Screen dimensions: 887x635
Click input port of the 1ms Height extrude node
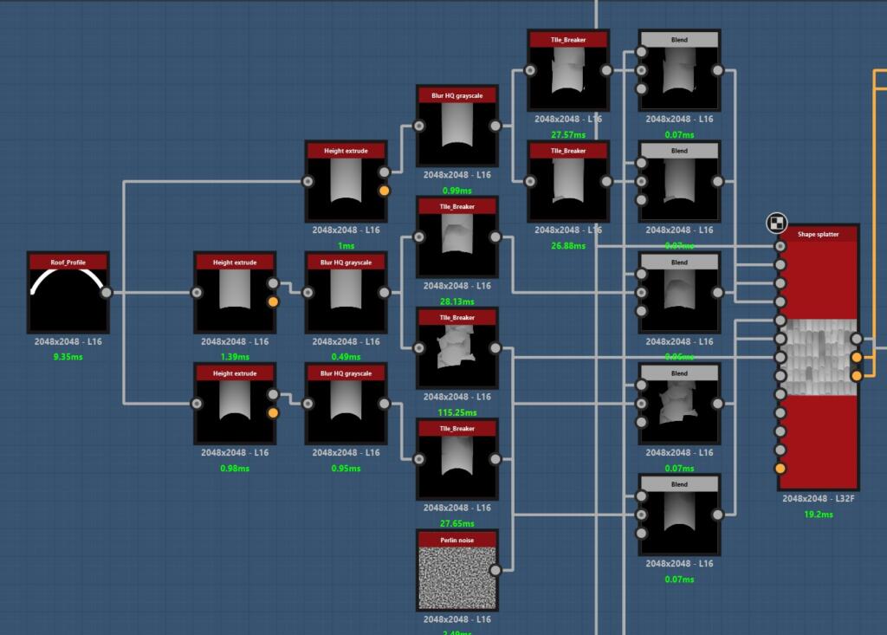pyautogui.click(x=308, y=181)
